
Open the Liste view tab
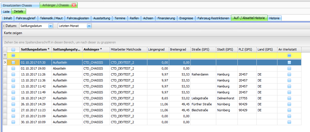[x=6, y=12]
